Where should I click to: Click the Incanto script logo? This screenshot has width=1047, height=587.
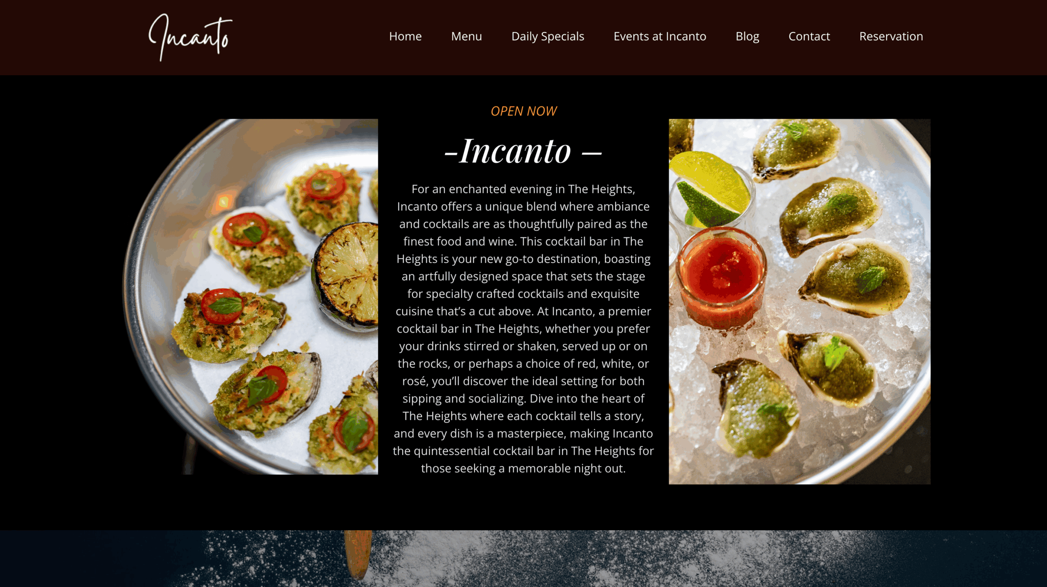pyautogui.click(x=190, y=37)
